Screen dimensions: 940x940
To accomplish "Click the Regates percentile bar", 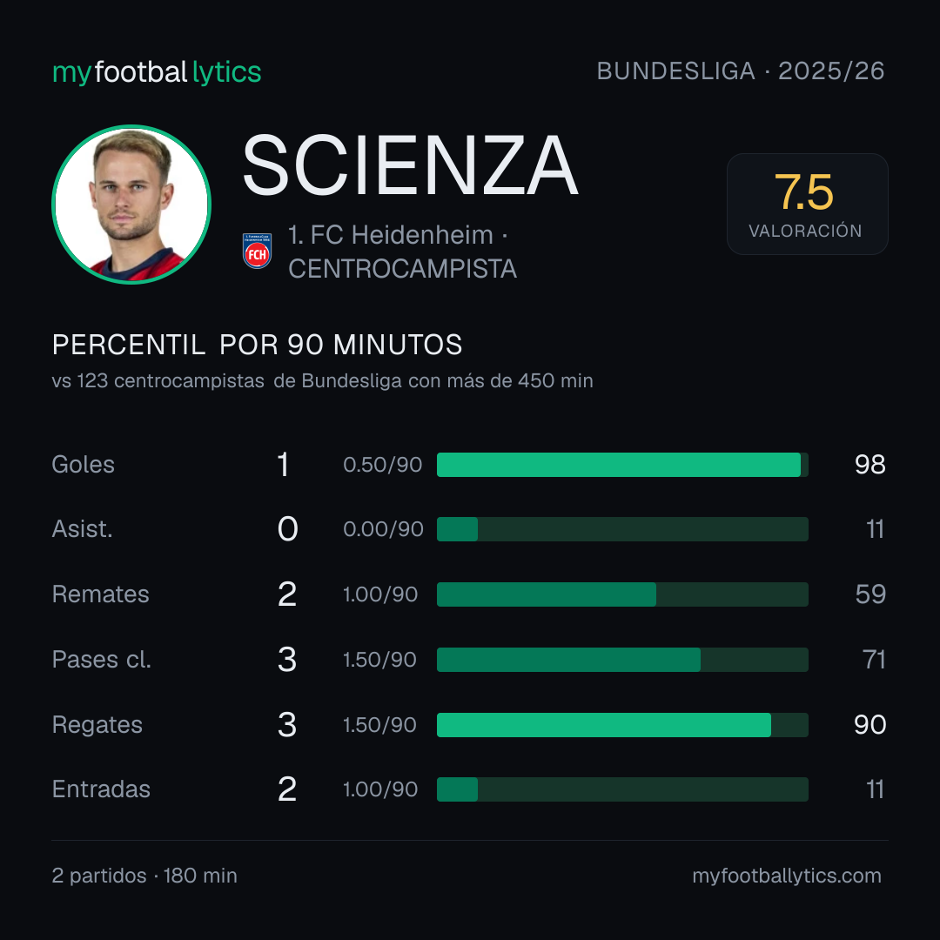I will click(622, 725).
